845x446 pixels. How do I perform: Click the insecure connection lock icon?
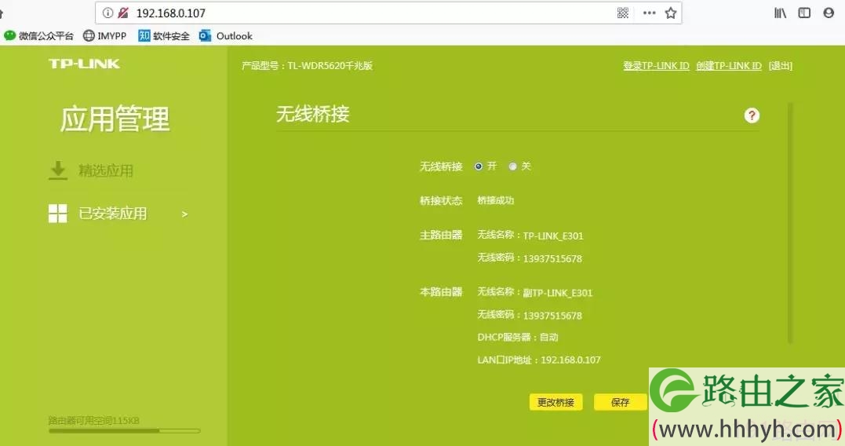(x=123, y=13)
